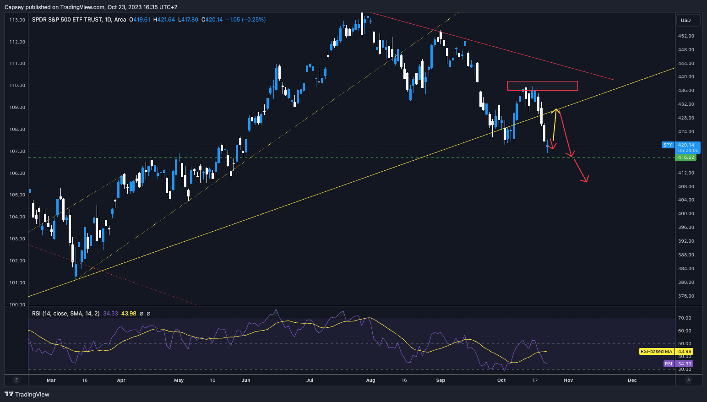
Task: Open the USD currency selector
Action: click(x=688, y=20)
